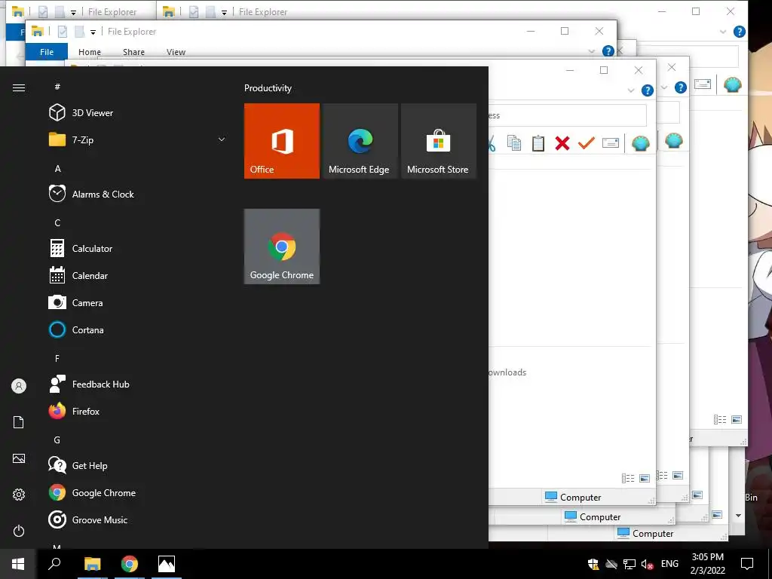Open Groove Music

coord(138,520)
